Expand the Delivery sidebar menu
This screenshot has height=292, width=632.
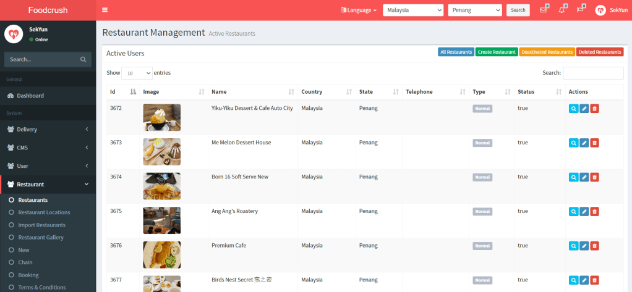pyautogui.click(x=48, y=129)
